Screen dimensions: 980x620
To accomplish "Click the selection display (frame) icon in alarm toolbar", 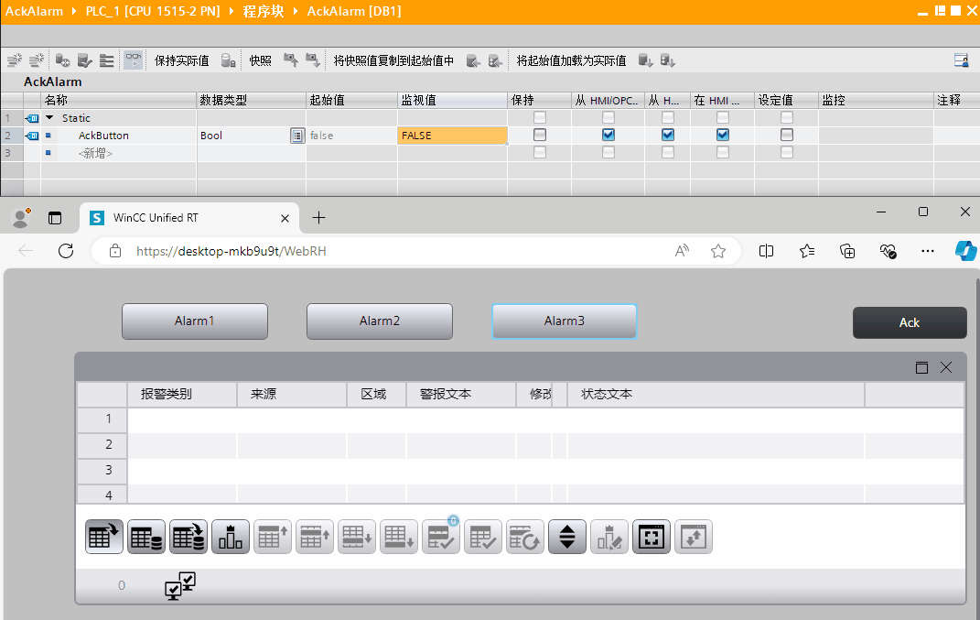I will pyautogui.click(x=652, y=537).
